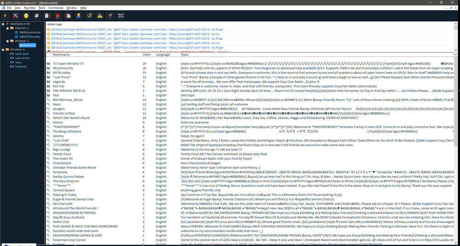The image size is (460, 246).
Task: Open the Favorites menu
Action: pos(29,8)
